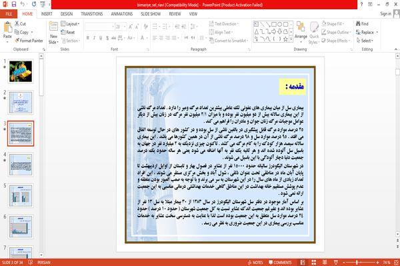Switch to SLIDE SHOW tab
This screenshot has width=400, height=266.
(151, 14)
